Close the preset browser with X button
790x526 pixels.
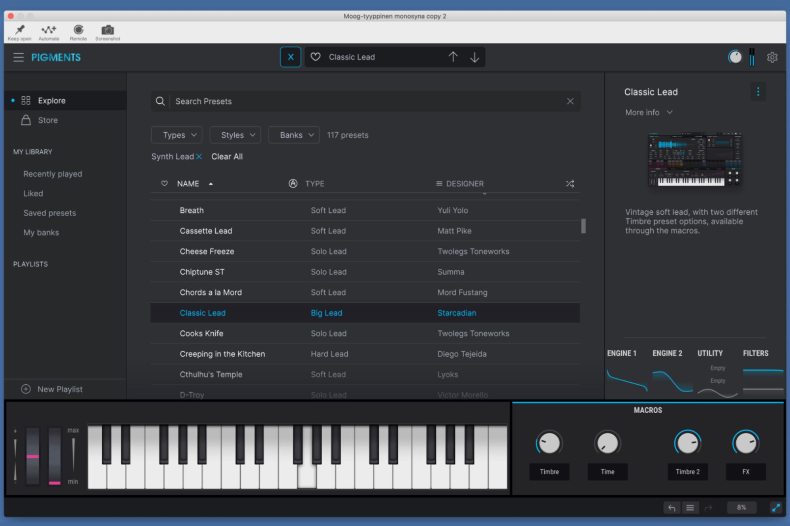tap(291, 57)
